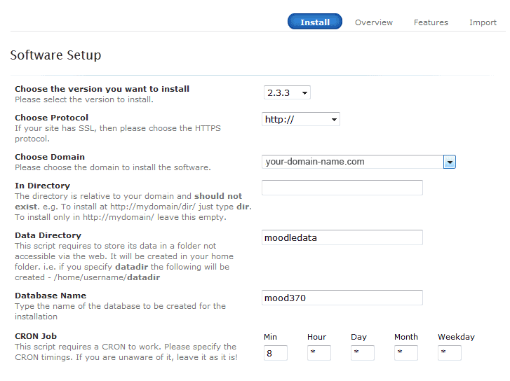Screen dimensions: 510x381
Task: Focus the Data Directory field containing moodledata
Action: point(342,237)
